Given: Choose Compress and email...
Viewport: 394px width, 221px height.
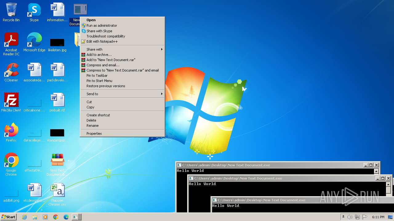Looking at the screenshot, I should point(123,65).
